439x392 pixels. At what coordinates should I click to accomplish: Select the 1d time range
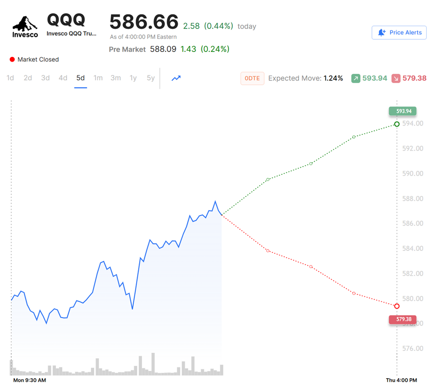tap(10, 78)
